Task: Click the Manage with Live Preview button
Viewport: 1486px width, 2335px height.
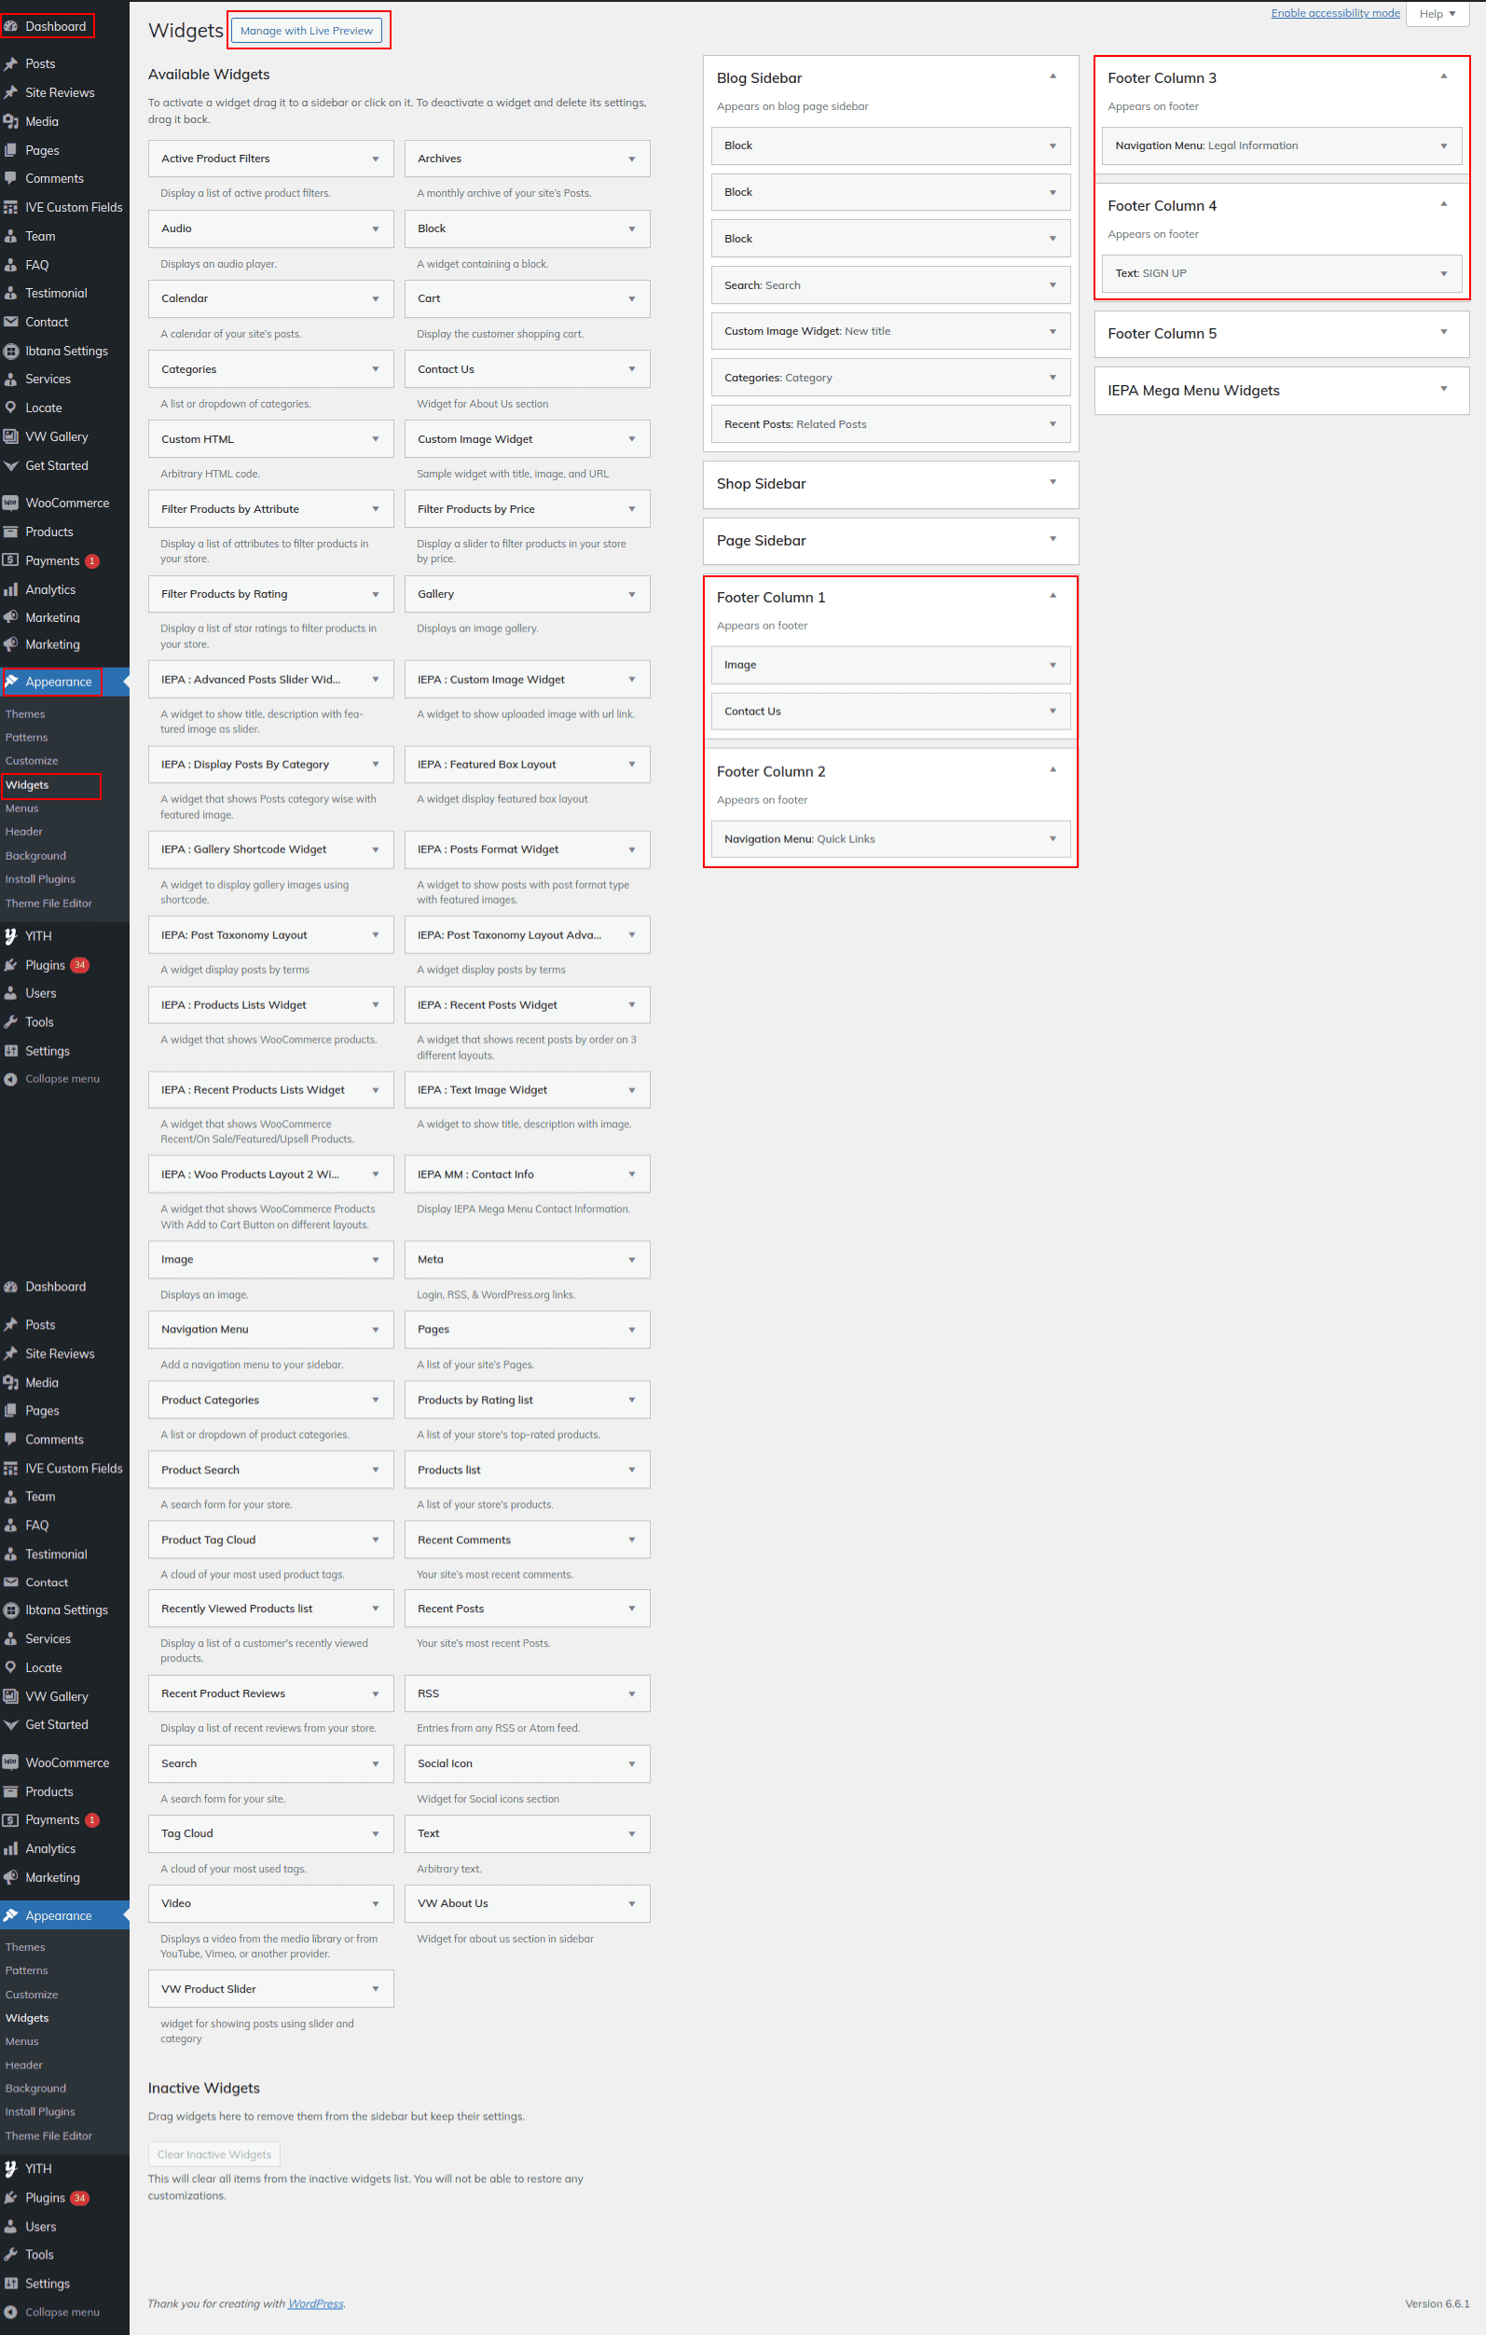Action: click(307, 31)
